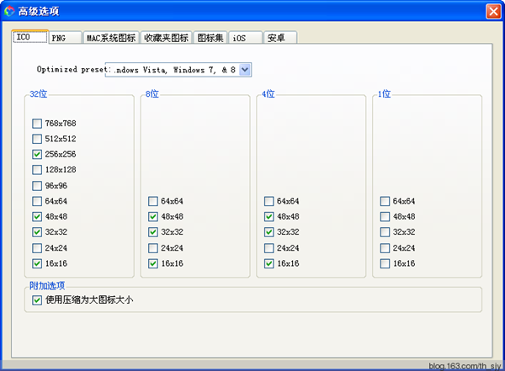Select the 收藏夹图标 tab
The width and height of the screenshot is (505, 371).
click(166, 38)
